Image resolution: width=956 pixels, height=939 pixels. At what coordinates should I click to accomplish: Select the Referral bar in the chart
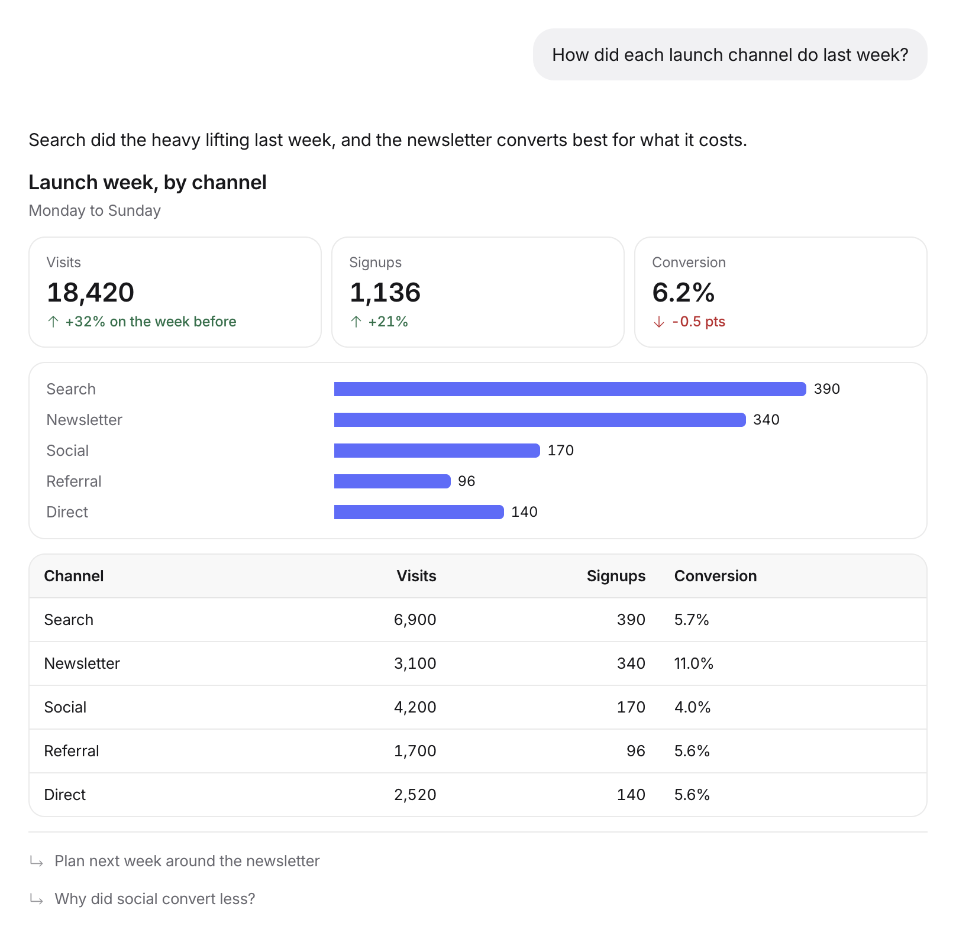point(392,481)
